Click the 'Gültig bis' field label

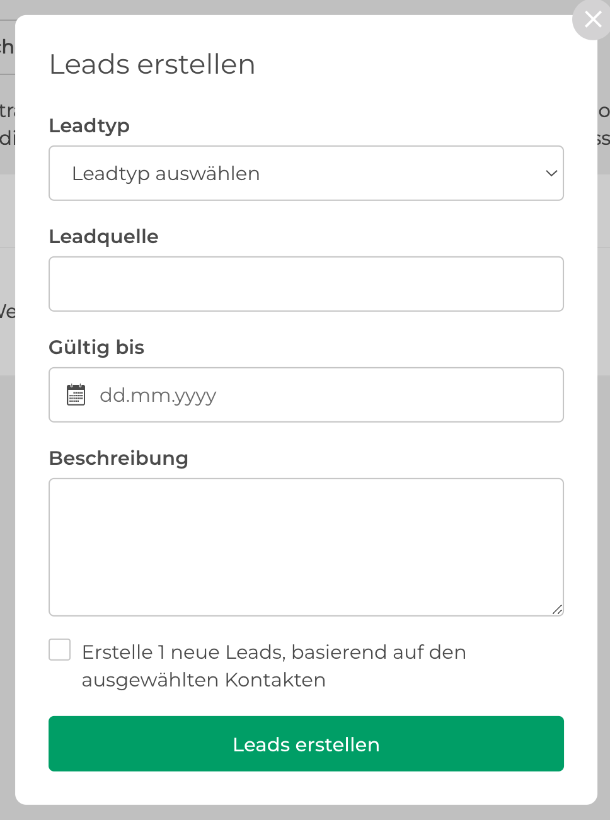pyautogui.click(x=96, y=348)
